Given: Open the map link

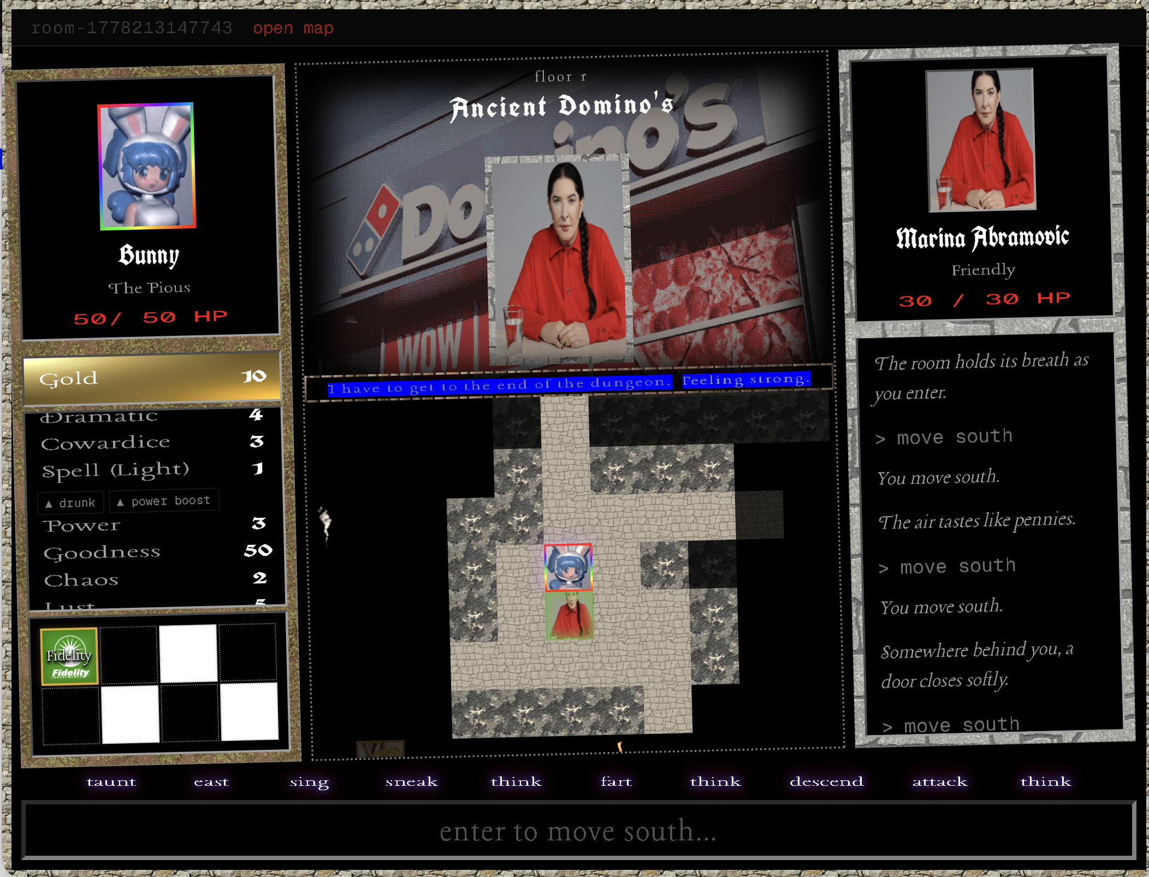Looking at the screenshot, I should coord(293,28).
